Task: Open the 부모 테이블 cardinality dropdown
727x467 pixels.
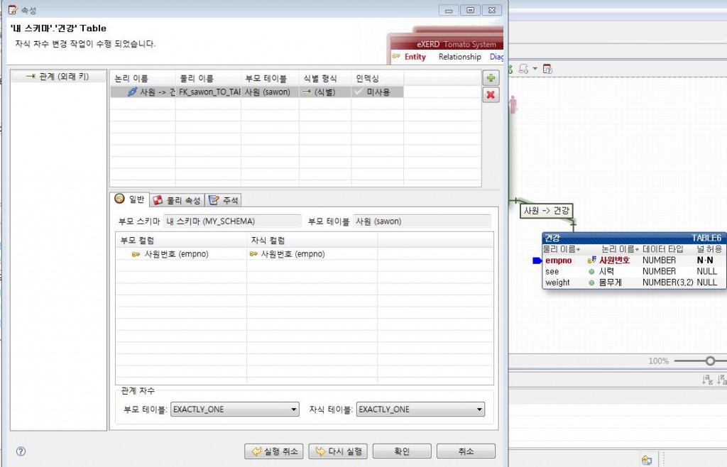Action: pyautogui.click(x=234, y=410)
